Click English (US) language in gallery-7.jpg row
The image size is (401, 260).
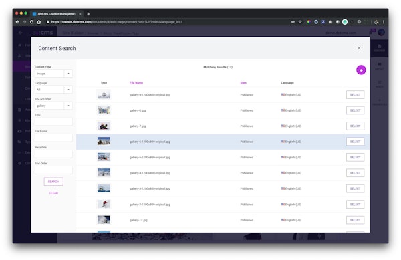pyautogui.click(x=291, y=126)
